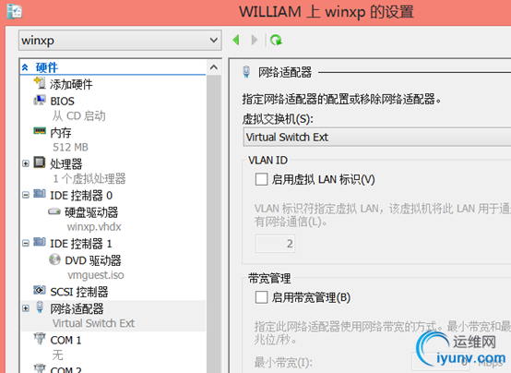This screenshot has height=373, width=511.
Task: Click the vmguest.iso text
Action: coord(96,275)
